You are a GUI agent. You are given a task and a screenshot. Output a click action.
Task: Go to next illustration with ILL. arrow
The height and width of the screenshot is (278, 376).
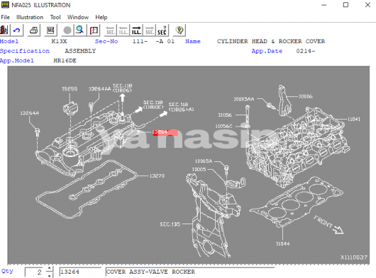[136, 30]
